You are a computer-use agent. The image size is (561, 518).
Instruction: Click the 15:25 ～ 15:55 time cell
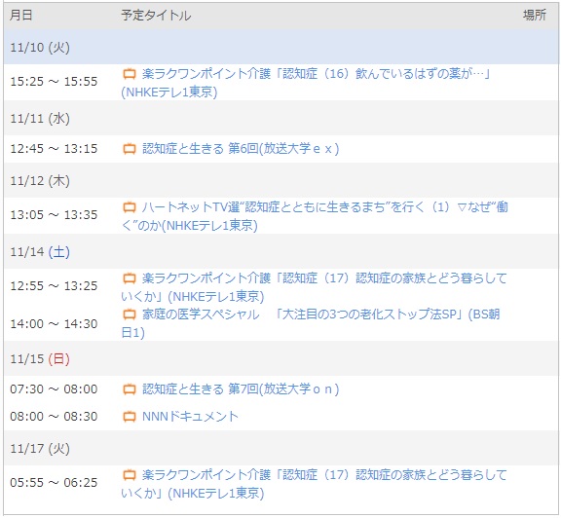(54, 82)
